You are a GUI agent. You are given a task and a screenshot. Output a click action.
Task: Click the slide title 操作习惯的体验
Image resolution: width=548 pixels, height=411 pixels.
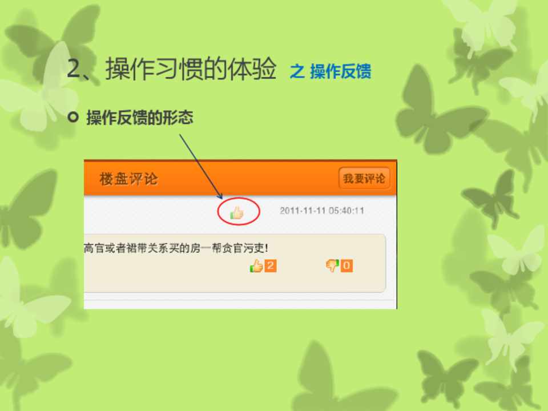tap(191, 68)
